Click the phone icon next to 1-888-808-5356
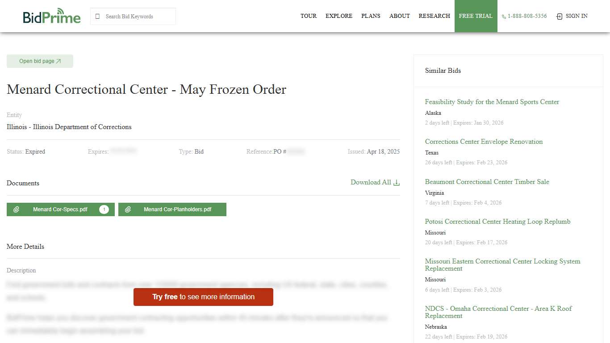 (x=503, y=16)
